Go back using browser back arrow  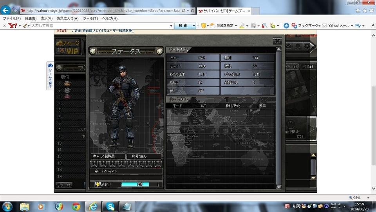[x=5, y=10]
